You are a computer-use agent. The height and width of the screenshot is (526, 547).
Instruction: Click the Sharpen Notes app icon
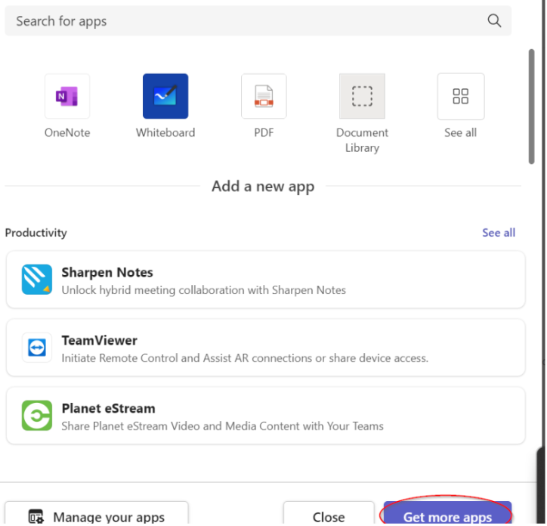[x=37, y=280]
